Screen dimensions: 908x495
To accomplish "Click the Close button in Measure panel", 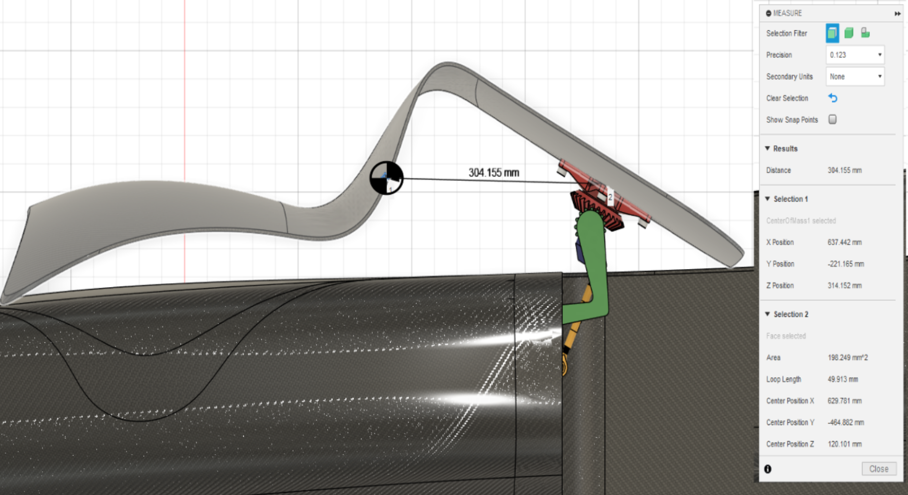I will click(x=879, y=469).
